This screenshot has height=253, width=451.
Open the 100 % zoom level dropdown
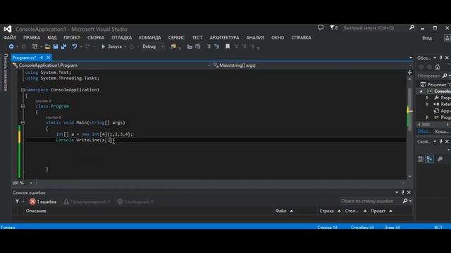[x=31, y=183]
